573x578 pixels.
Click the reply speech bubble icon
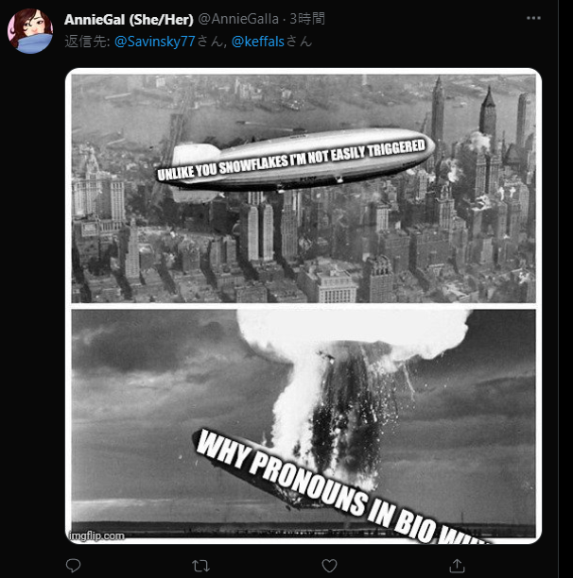tap(73, 565)
